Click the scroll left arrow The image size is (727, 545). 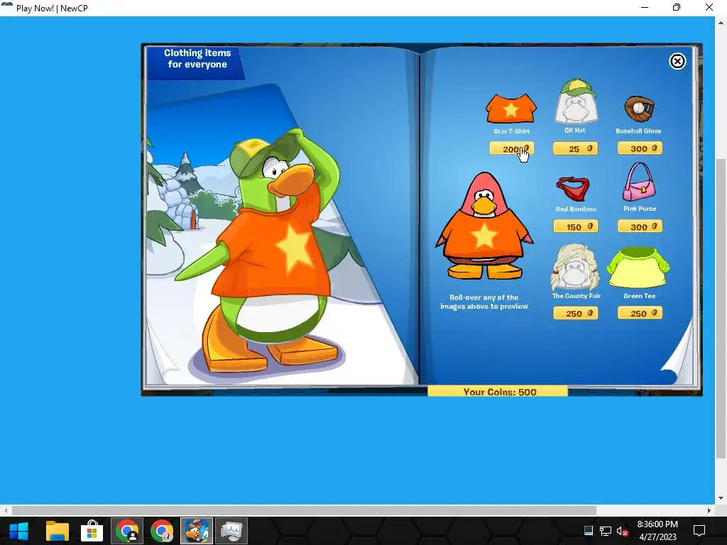[x=5, y=510]
